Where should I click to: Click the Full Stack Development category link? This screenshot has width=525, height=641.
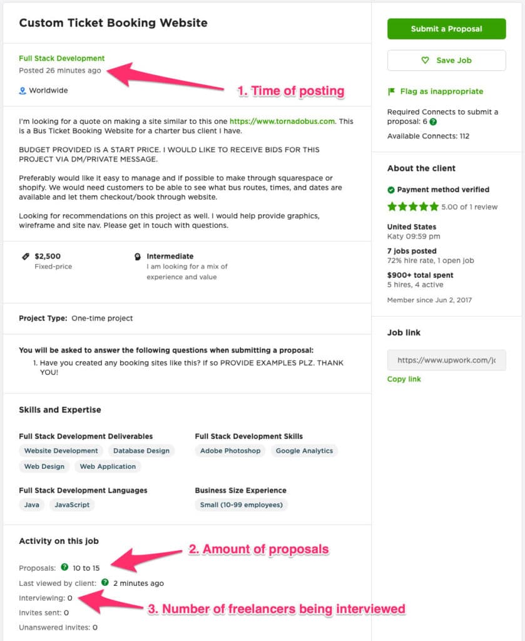[x=61, y=58]
